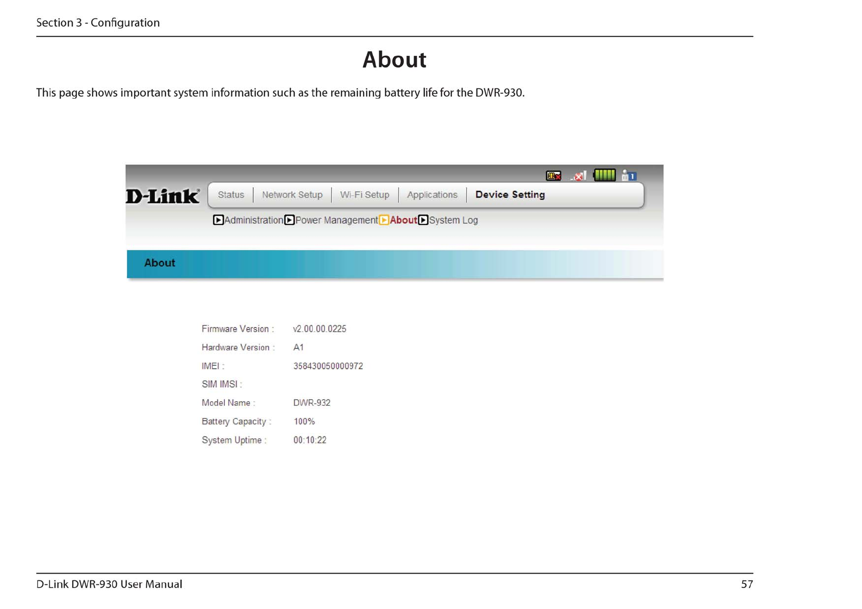Select the red About submenu link
This screenshot has width=862, height=609.
pyautogui.click(x=403, y=220)
